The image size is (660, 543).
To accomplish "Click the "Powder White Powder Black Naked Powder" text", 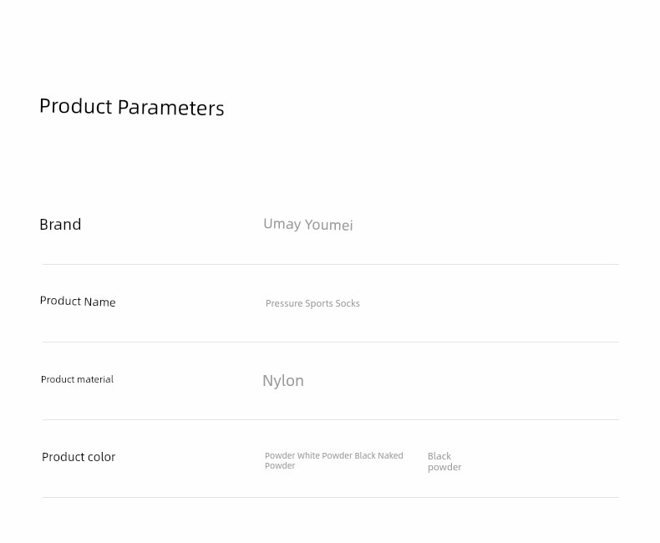I will 334,460.
